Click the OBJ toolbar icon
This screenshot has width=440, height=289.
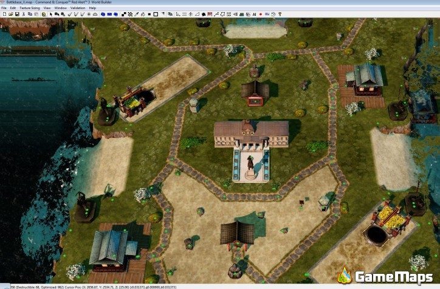[x=267, y=14]
